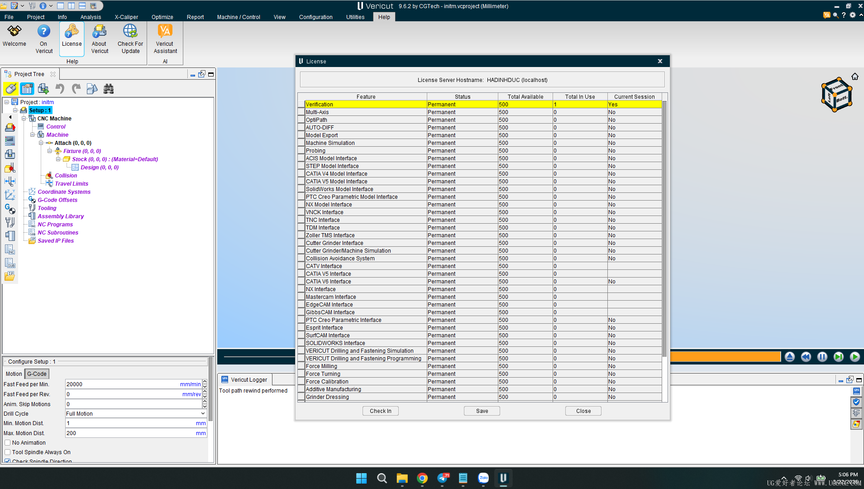Viewport: 864px width, 489px height.
Task: Select the NC Programs sidebar icon
Action: (10, 249)
